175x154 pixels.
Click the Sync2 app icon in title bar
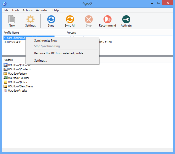coord(4,4)
